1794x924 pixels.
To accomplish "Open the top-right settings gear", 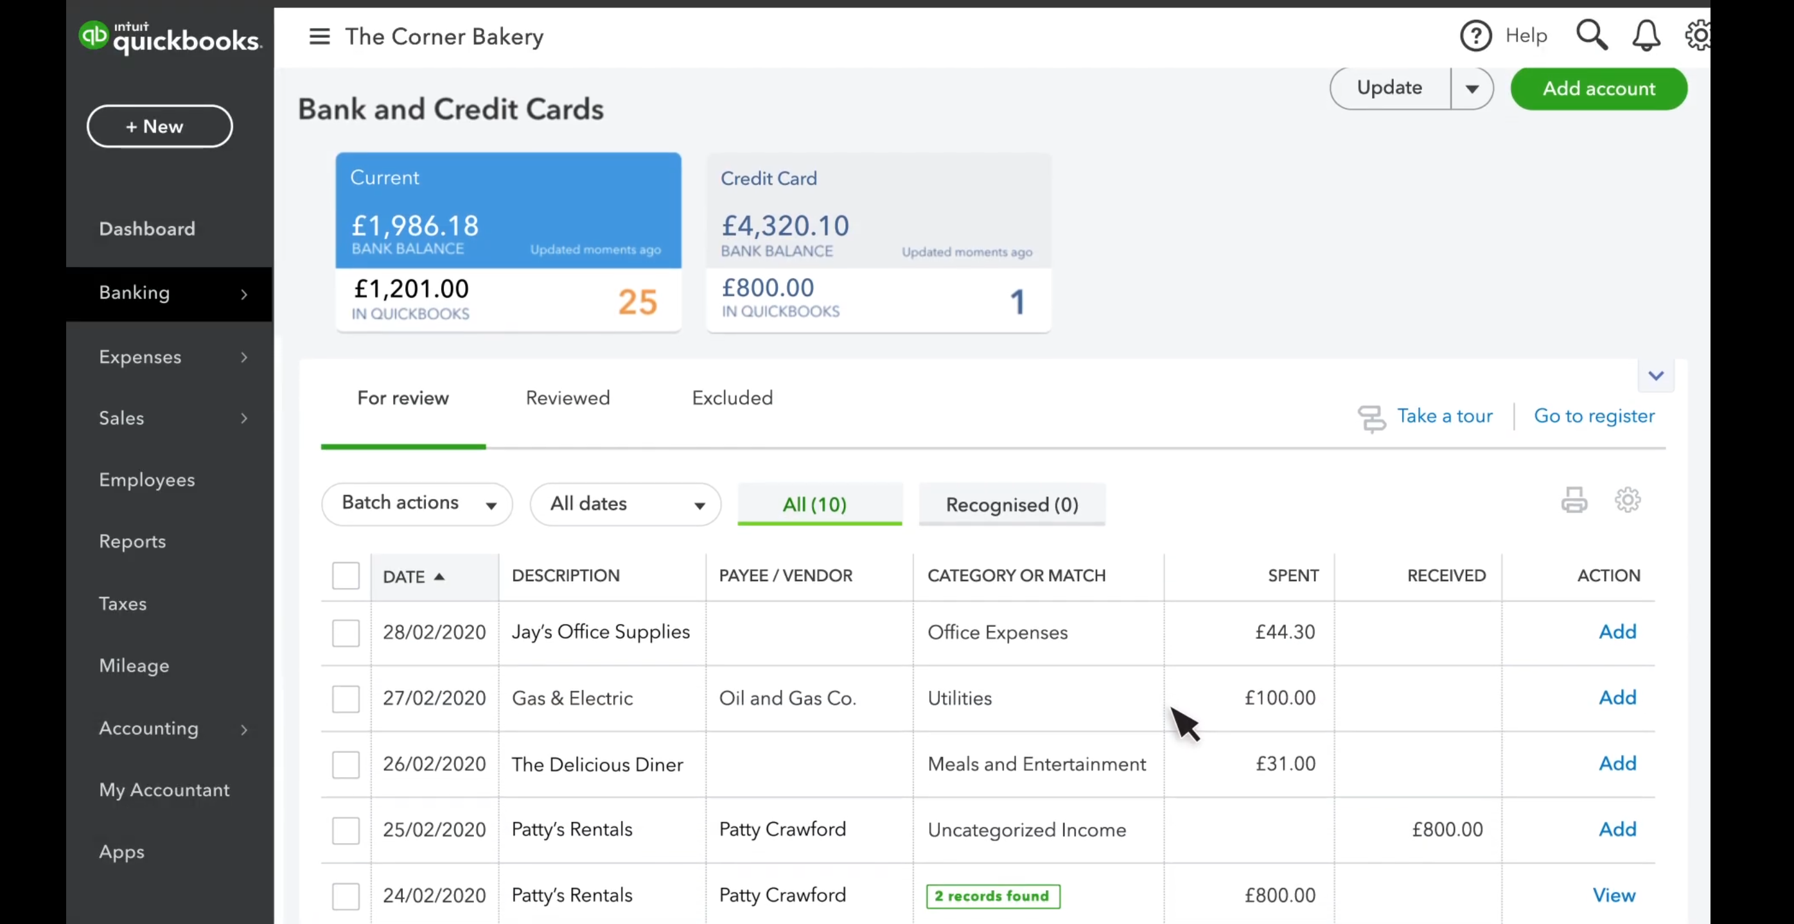I will (x=1698, y=35).
